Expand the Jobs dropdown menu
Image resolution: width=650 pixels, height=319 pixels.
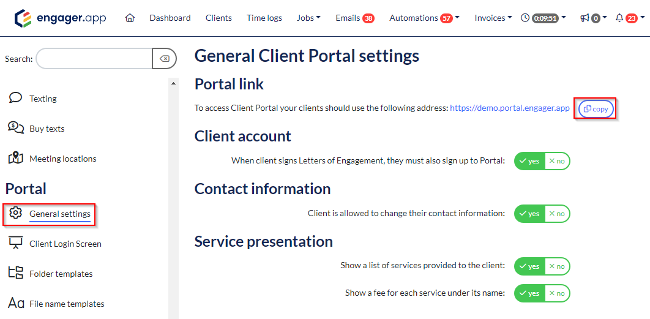click(308, 18)
